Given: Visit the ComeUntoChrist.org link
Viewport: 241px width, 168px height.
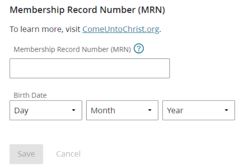Looking at the screenshot, I should [120, 29].
